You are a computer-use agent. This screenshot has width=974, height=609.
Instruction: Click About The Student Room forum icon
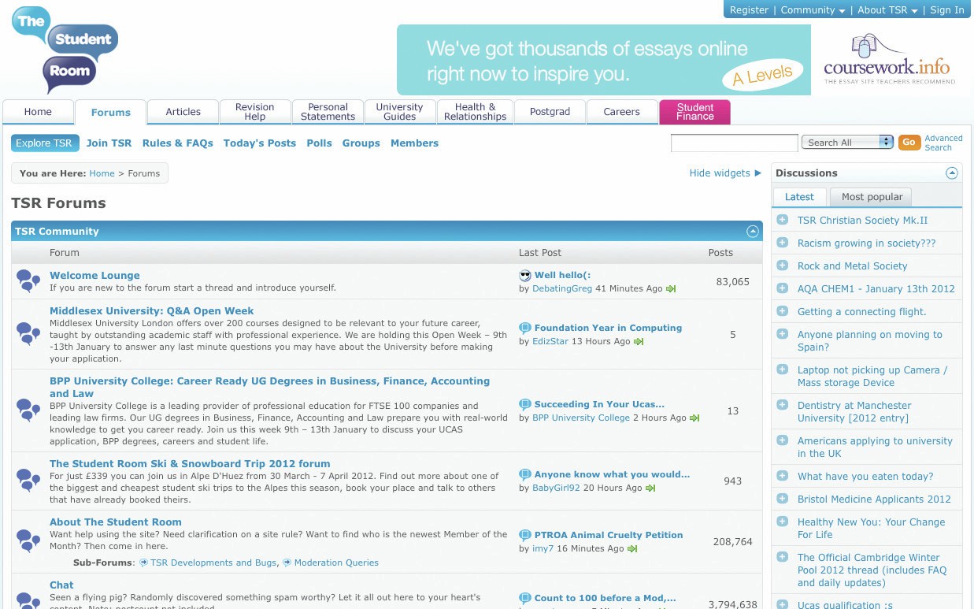click(28, 541)
